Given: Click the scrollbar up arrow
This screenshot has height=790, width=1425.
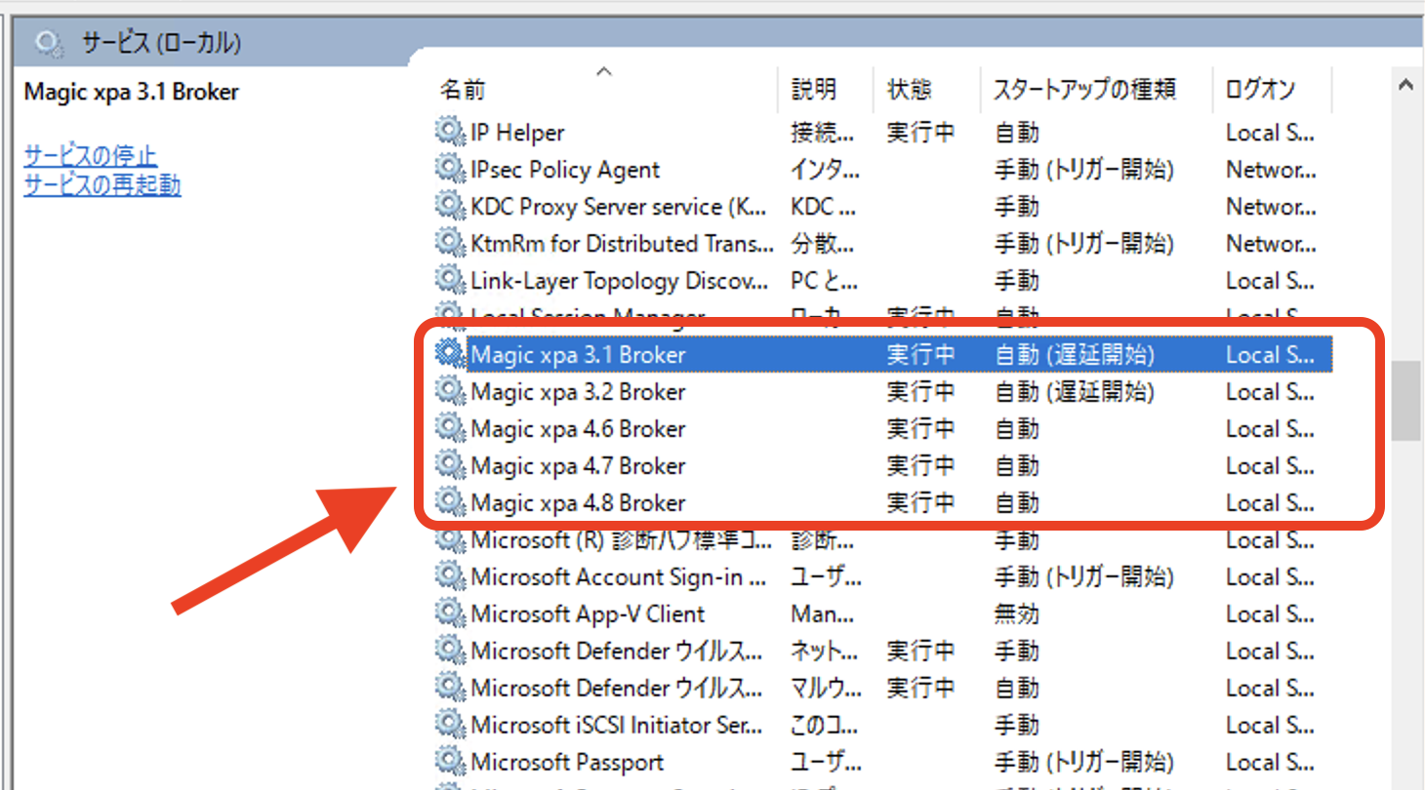Looking at the screenshot, I should pyautogui.click(x=1405, y=85).
